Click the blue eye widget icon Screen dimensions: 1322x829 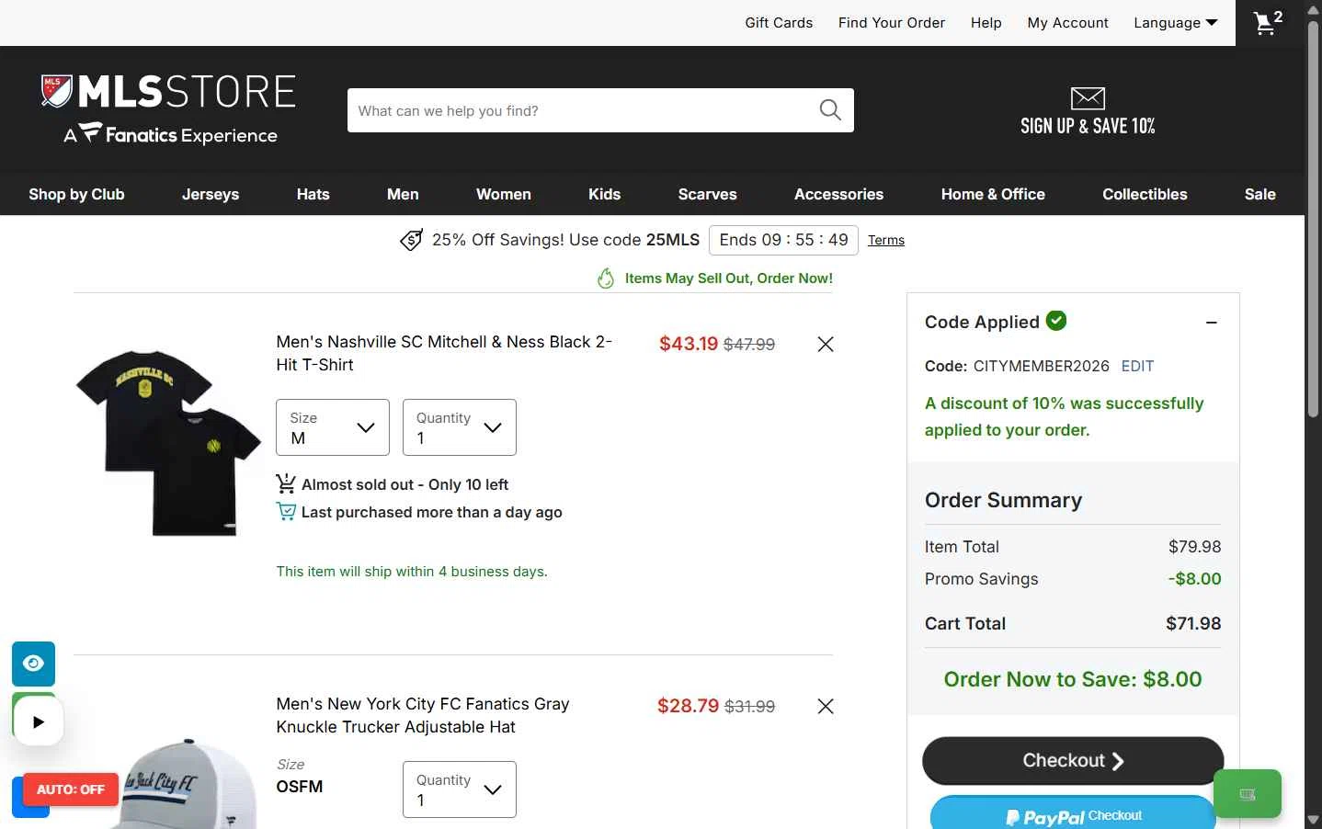click(33, 664)
